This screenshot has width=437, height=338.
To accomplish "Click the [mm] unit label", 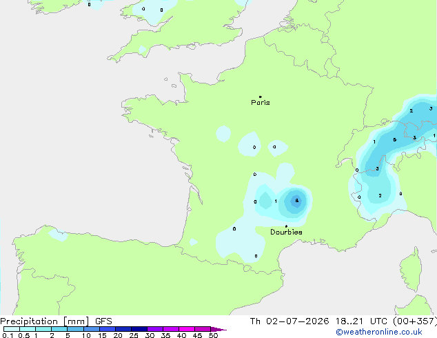I will (77, 321).
